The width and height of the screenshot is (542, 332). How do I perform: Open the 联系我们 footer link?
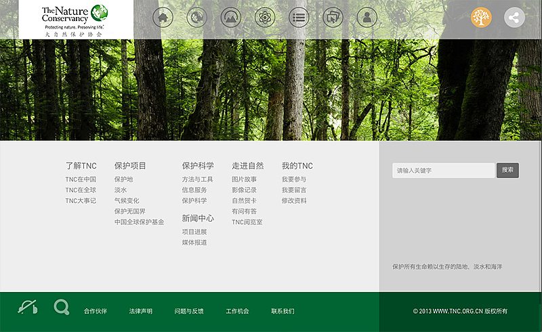click(283, 311)
